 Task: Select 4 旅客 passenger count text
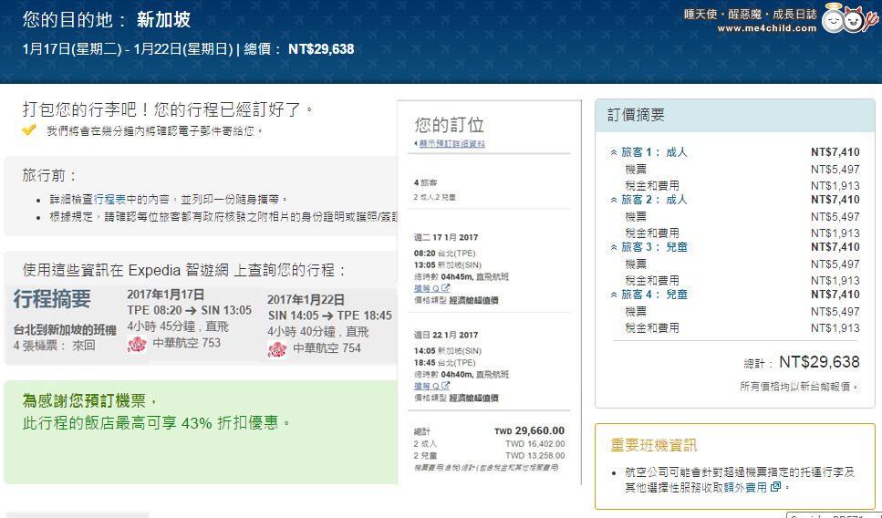pyautogui.click(x=425, y=182)
